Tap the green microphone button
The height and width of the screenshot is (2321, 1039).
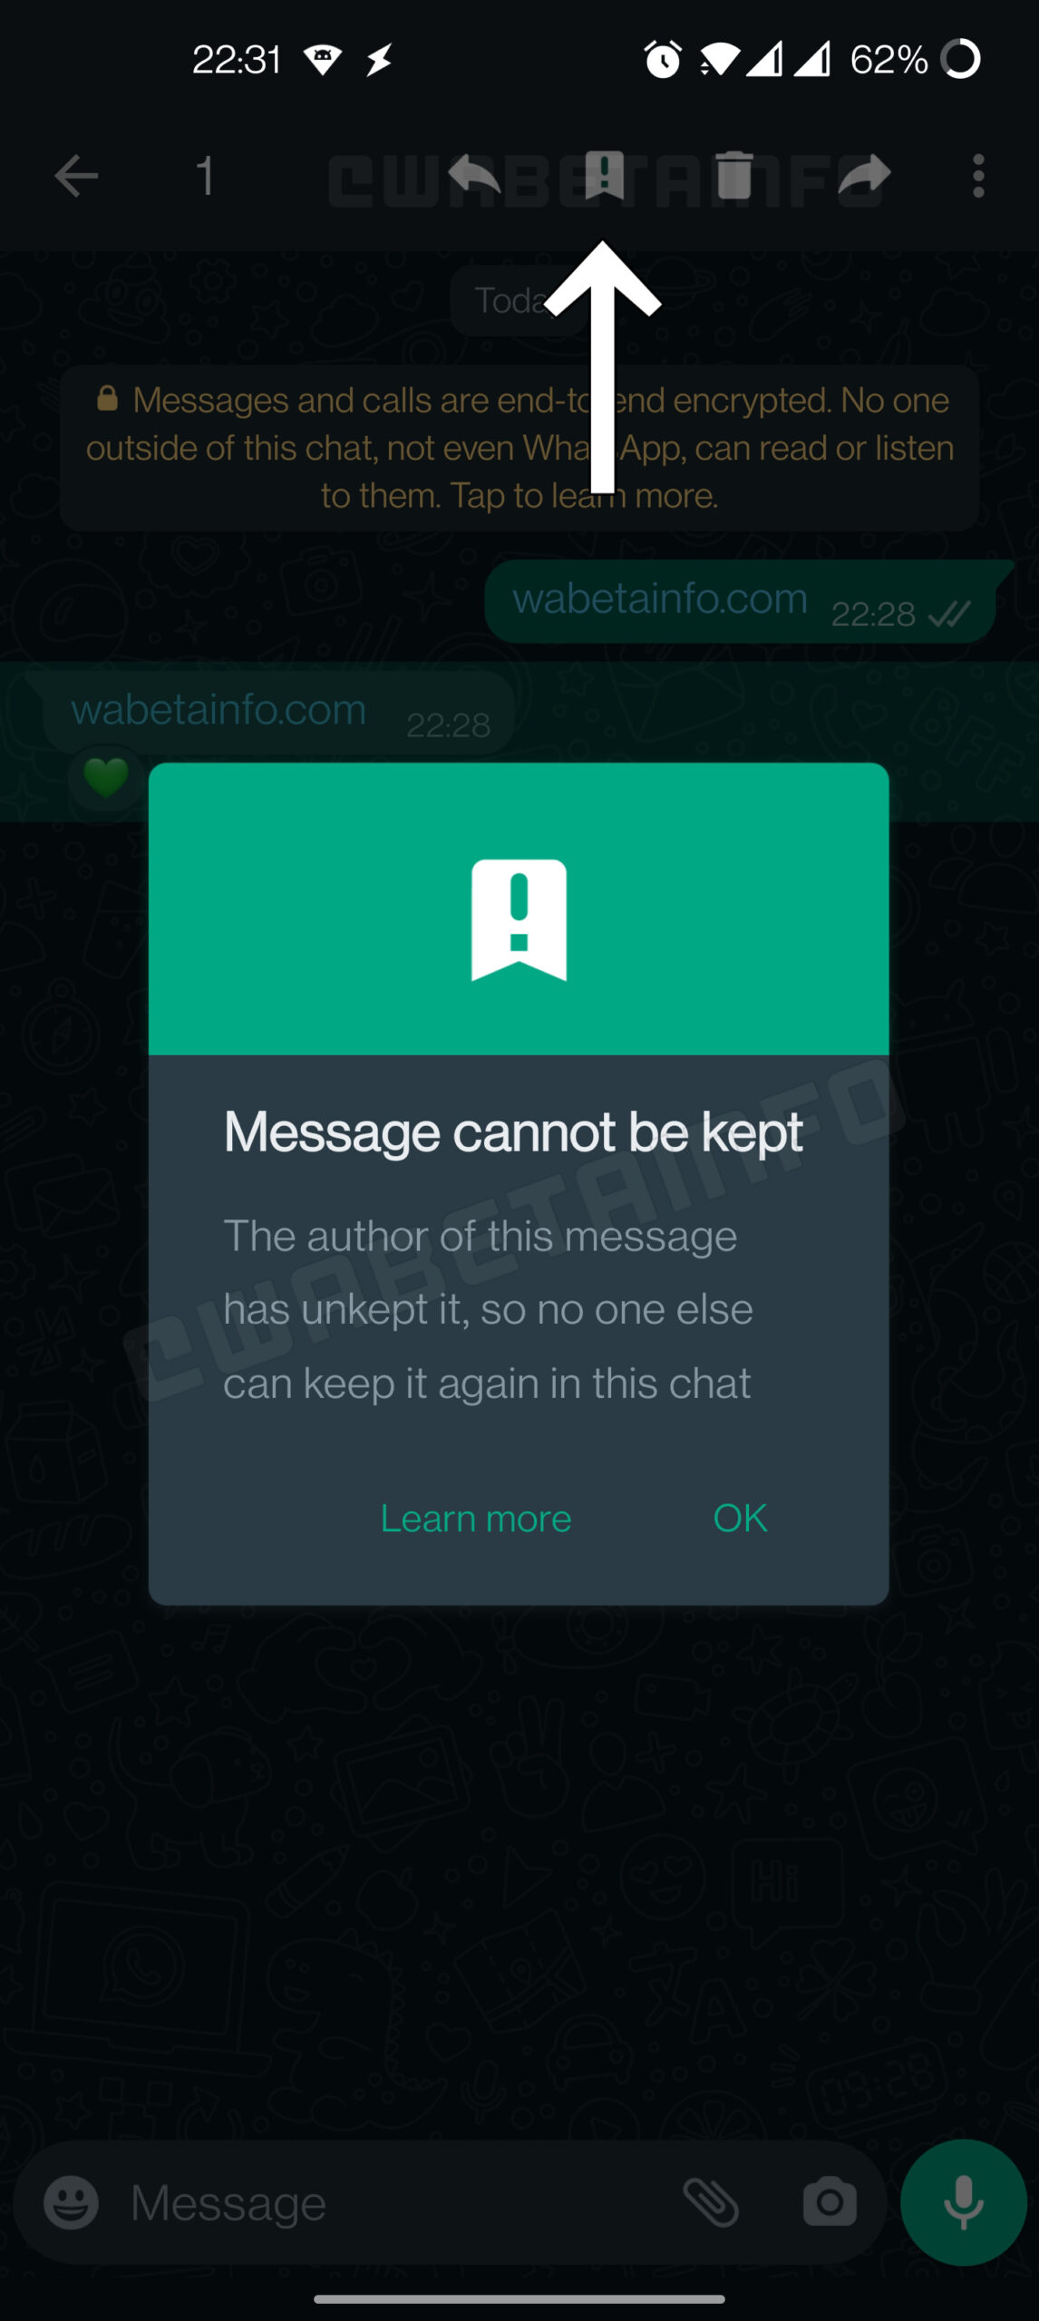963,2202
